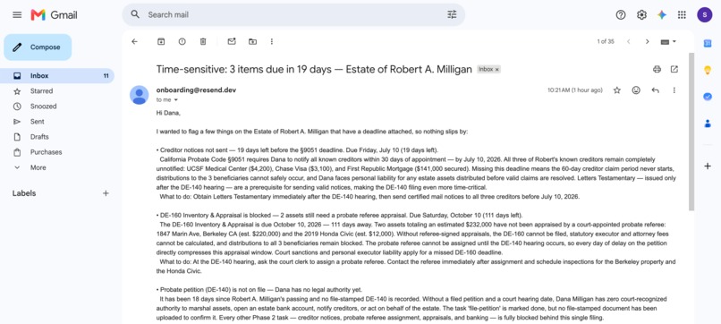Click the Labels heading in sidebar

(x=24, y=193)
